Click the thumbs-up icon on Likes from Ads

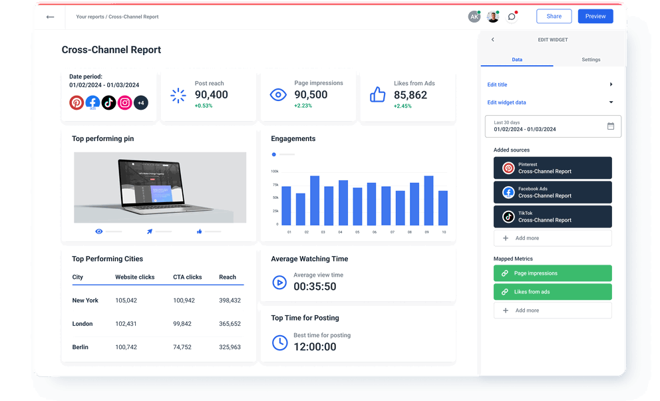[x=377, y=94]
